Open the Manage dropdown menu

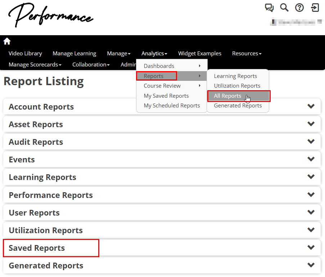click(x=119, y=54)
